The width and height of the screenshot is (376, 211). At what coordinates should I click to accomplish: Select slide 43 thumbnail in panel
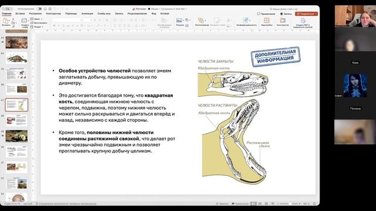tap(16, 42)
